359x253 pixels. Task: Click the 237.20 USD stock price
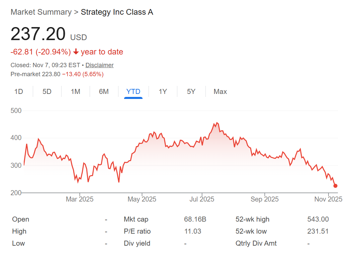point(38,34)
